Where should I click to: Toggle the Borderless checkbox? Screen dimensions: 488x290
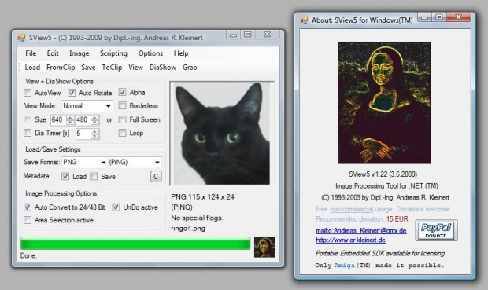(x=122, y=105)
